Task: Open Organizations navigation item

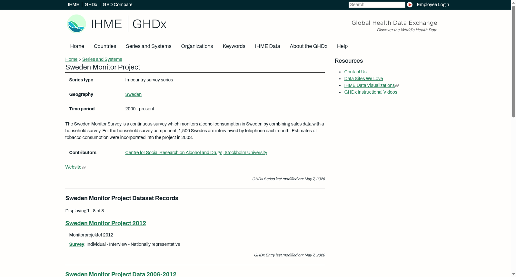Action: [197, 46]
